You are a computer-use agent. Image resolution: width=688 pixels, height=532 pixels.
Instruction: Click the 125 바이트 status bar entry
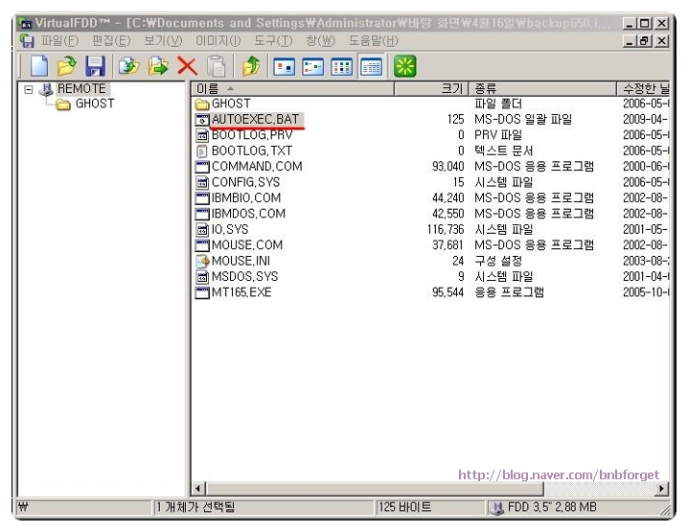pos(405,507)
